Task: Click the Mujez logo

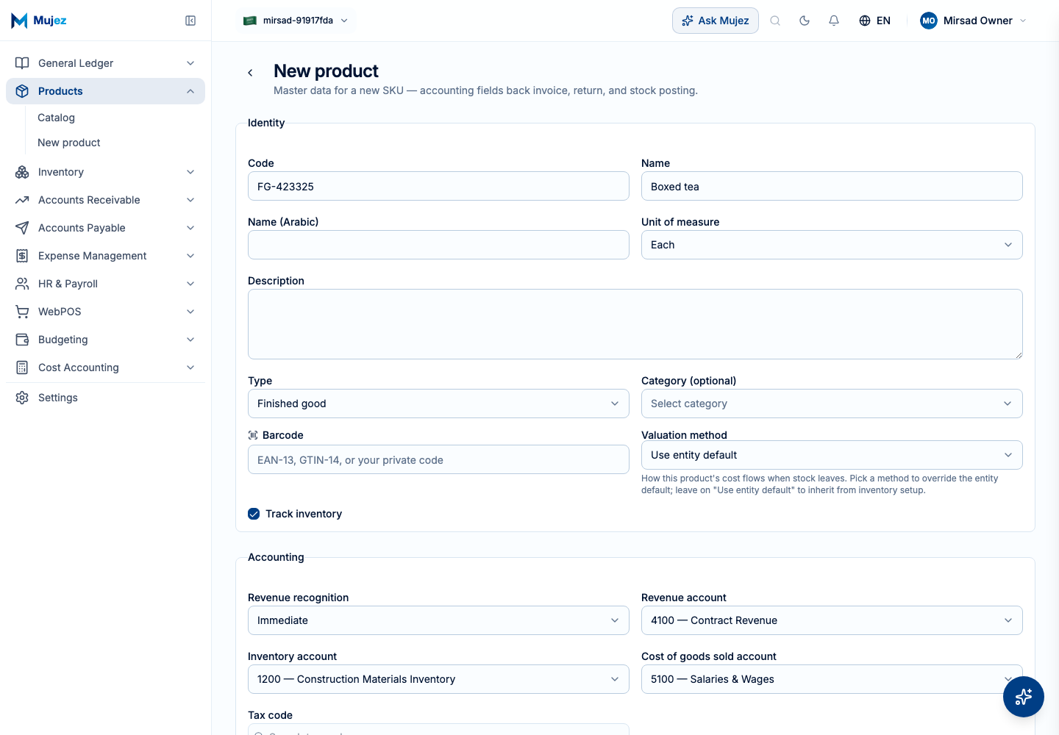Action: [x=39, y=21]
